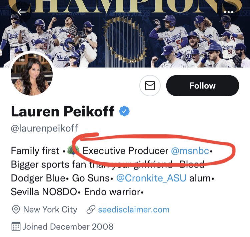Visit the seedisclaimer.com website link
250x237 pixels.
click(133, 210)
